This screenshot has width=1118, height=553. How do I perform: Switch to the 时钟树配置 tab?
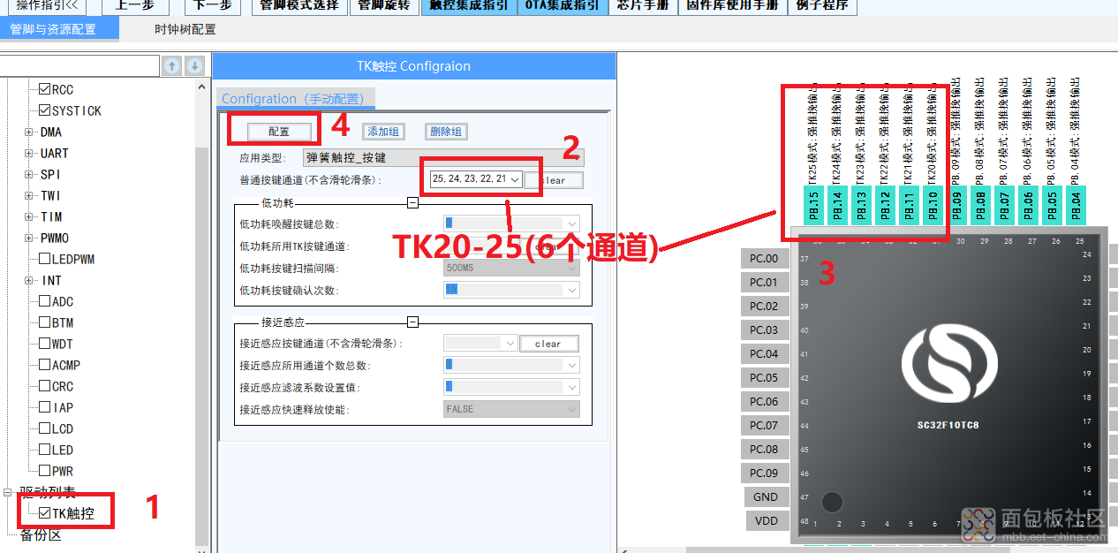185,29
